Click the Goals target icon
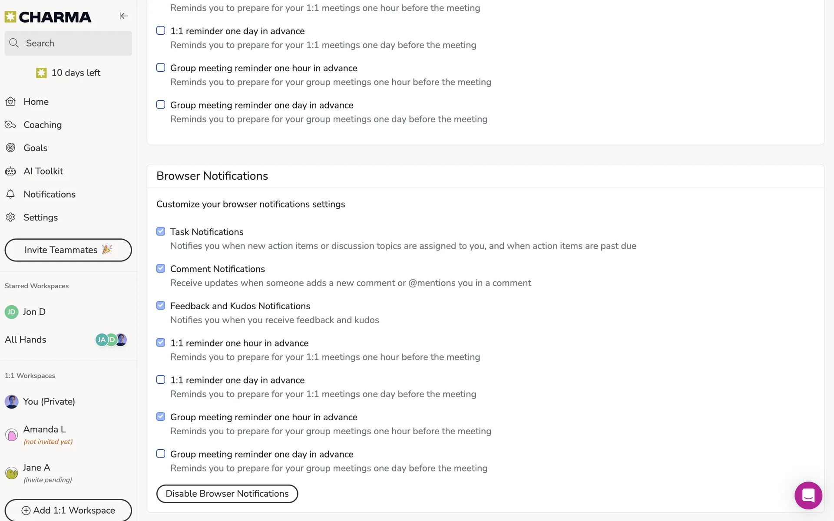Screen dimensions: 834x521 pyautogui.click(x=11, y=148)
